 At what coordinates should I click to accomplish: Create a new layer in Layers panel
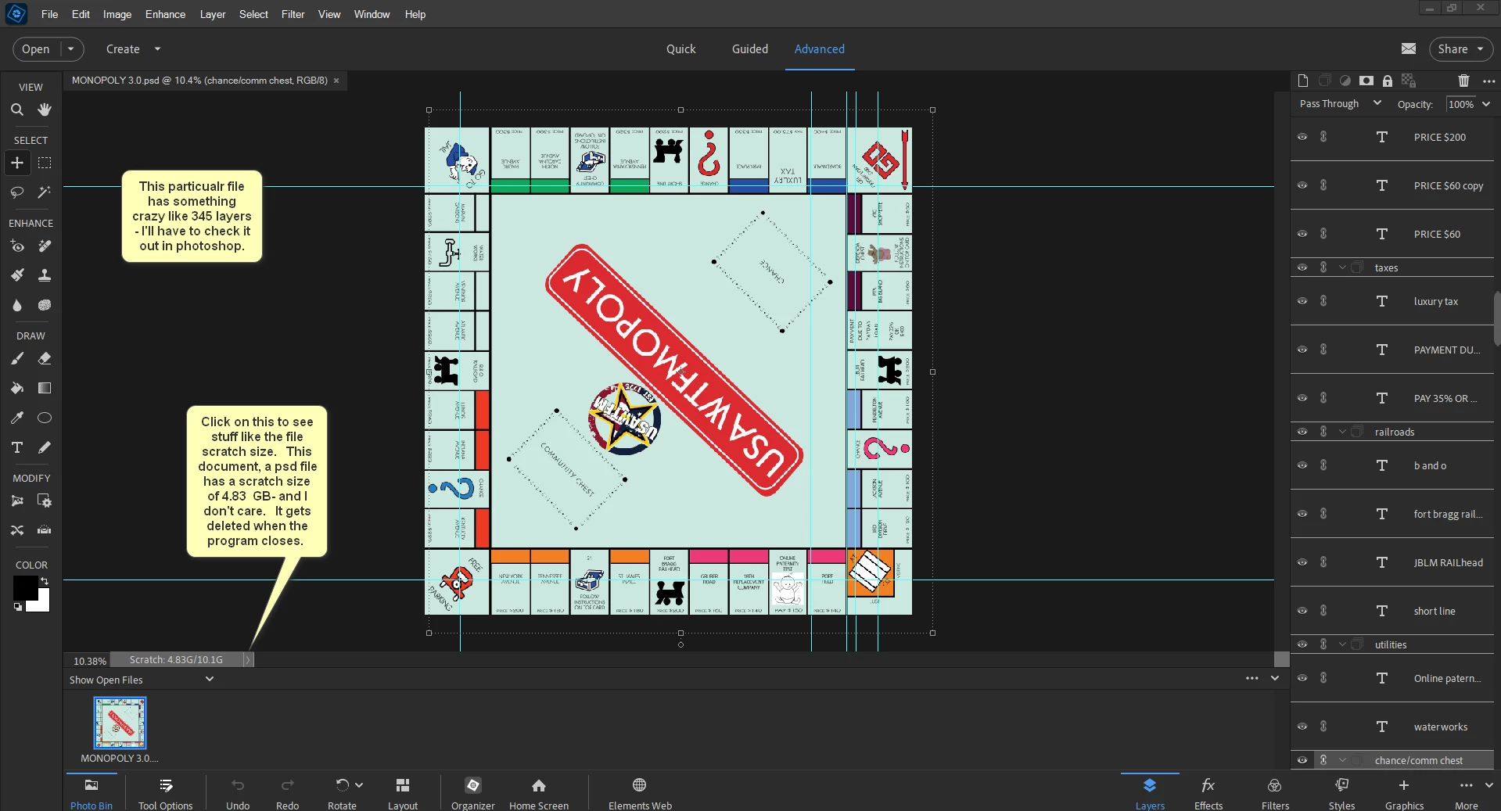tap(1302, 81)
